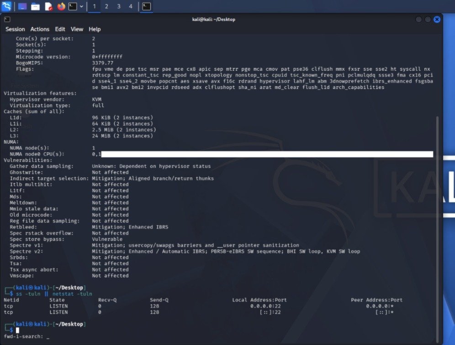
Task: Click the terminal cursor at the last prompt
Action: [x=17, y=330]
